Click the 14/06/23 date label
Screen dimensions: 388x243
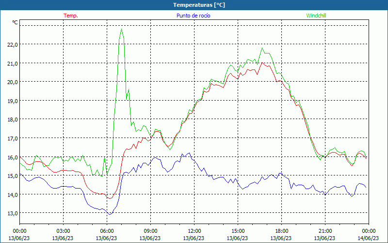click(x=368, y=238)
